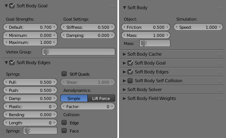Increase goal Stiffness with right arrow

tap(112, 27)
